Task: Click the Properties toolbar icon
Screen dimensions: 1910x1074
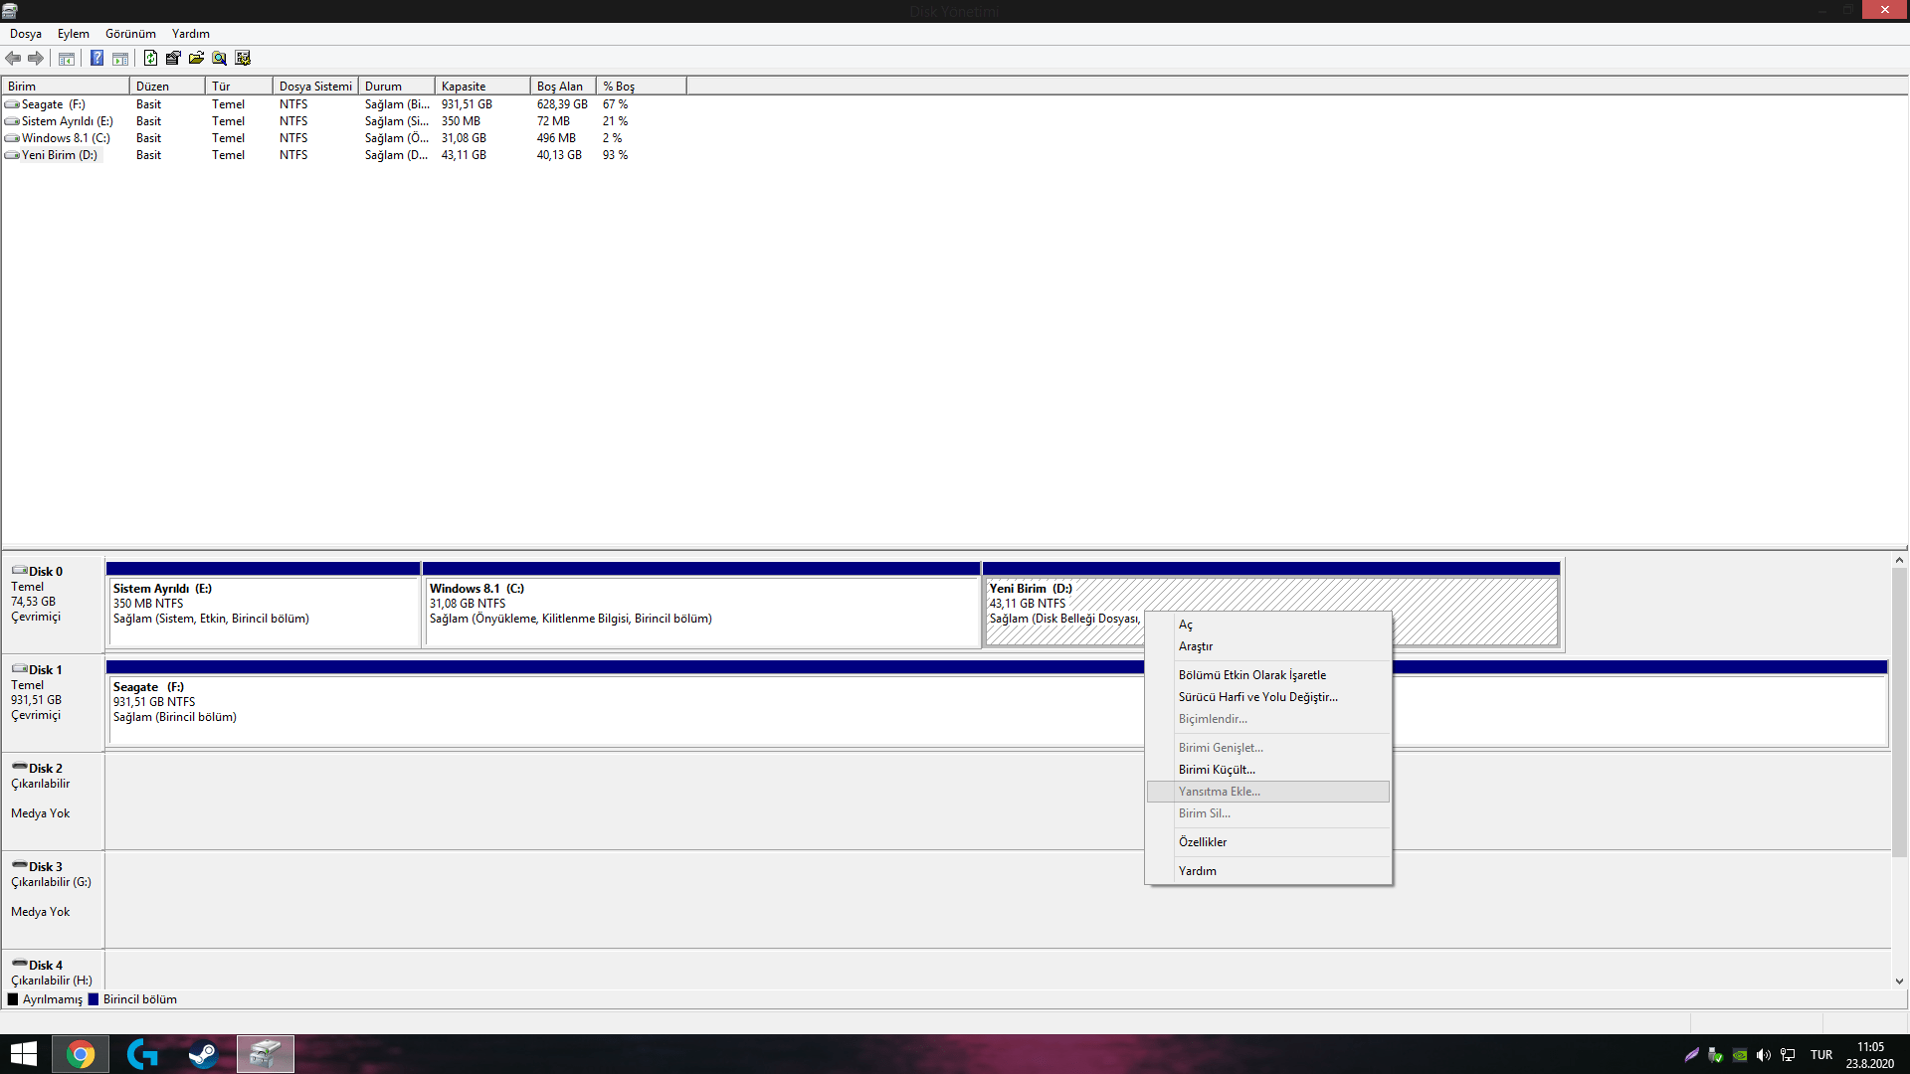Action: pyautogui.click(x=173, y=58)
